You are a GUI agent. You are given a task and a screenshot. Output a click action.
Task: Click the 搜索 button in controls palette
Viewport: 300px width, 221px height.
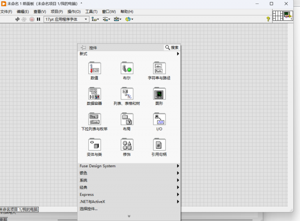(172, 48)
